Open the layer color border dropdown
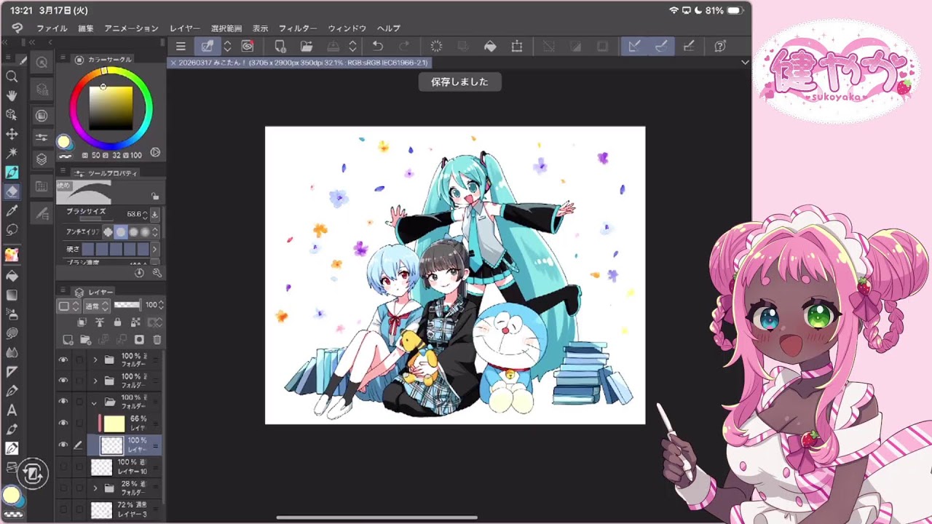 pos(68,306)
